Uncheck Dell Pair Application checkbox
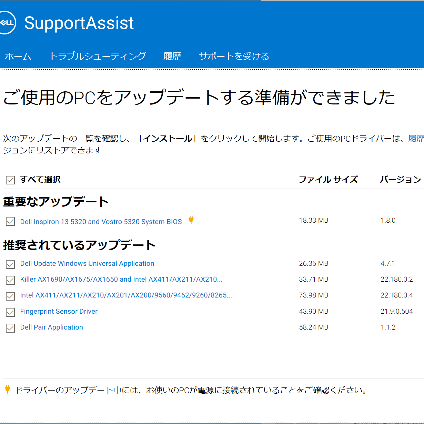The width and height of the screenshot is (424, 424). (x=10, y=328)
